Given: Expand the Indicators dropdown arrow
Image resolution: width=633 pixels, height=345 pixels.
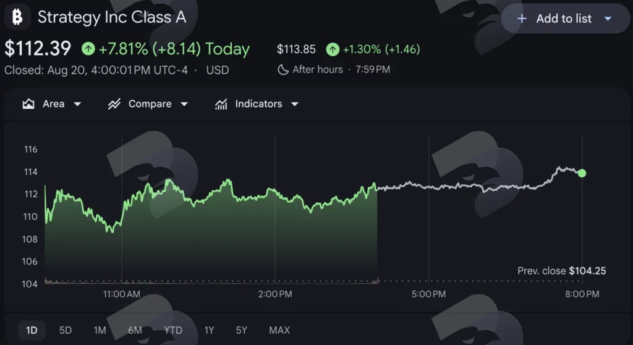Looking at the screenshot, I should [295, 104].
